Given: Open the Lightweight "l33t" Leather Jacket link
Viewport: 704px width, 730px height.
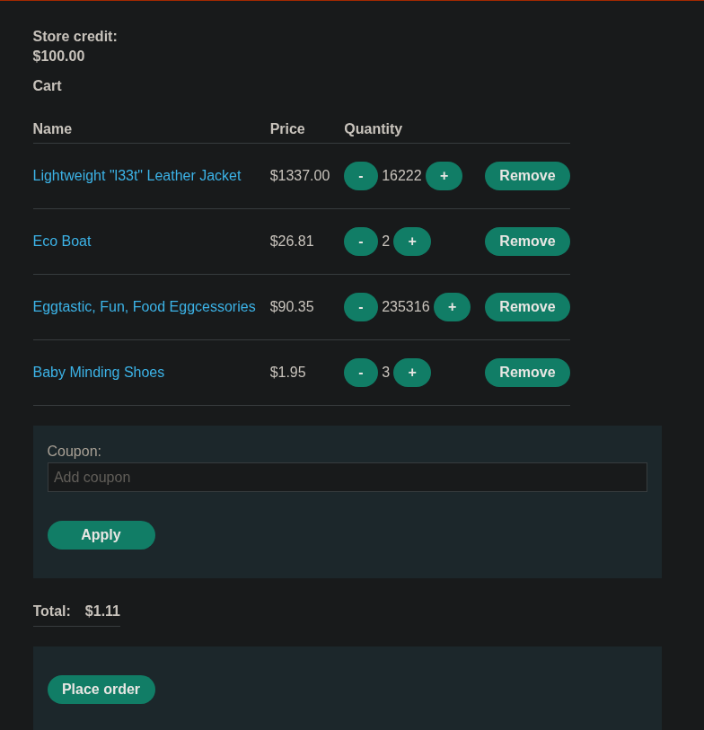Looking at the screenshot, I should (x=136, y=176).
